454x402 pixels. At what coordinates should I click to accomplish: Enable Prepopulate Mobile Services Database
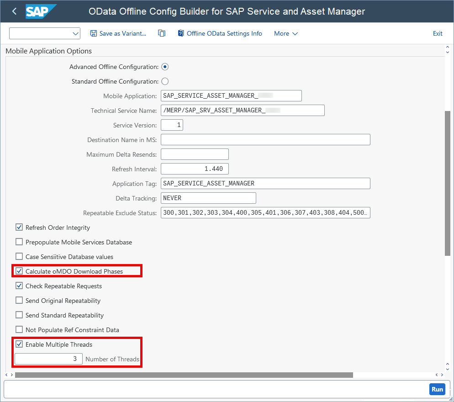point(19,242)
